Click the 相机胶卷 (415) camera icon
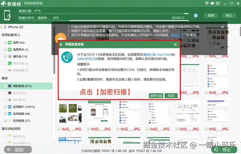 (10, 86)
